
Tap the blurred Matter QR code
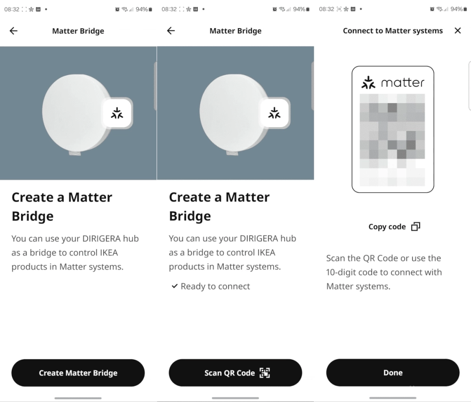click(x=392, y=140)
